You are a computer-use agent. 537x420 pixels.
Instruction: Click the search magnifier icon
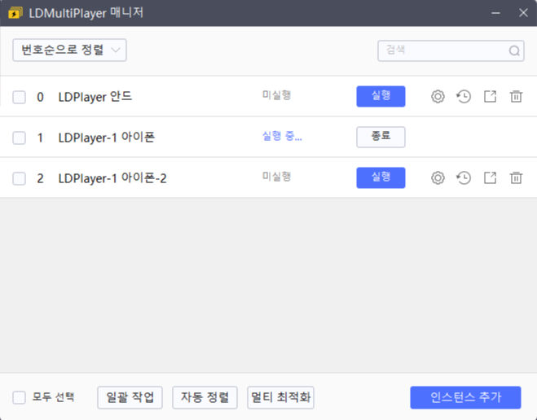514,51
